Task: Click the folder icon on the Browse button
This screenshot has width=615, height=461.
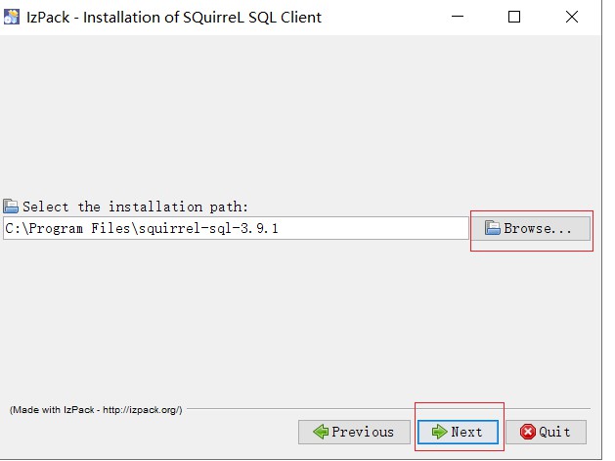Action: click(493, 229)
